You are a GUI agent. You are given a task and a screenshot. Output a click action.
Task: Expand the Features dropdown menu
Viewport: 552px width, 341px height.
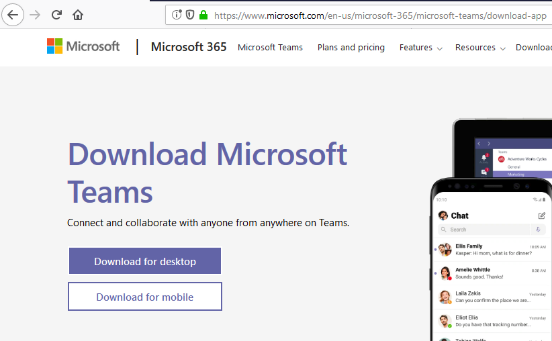(x=420, y=48)
